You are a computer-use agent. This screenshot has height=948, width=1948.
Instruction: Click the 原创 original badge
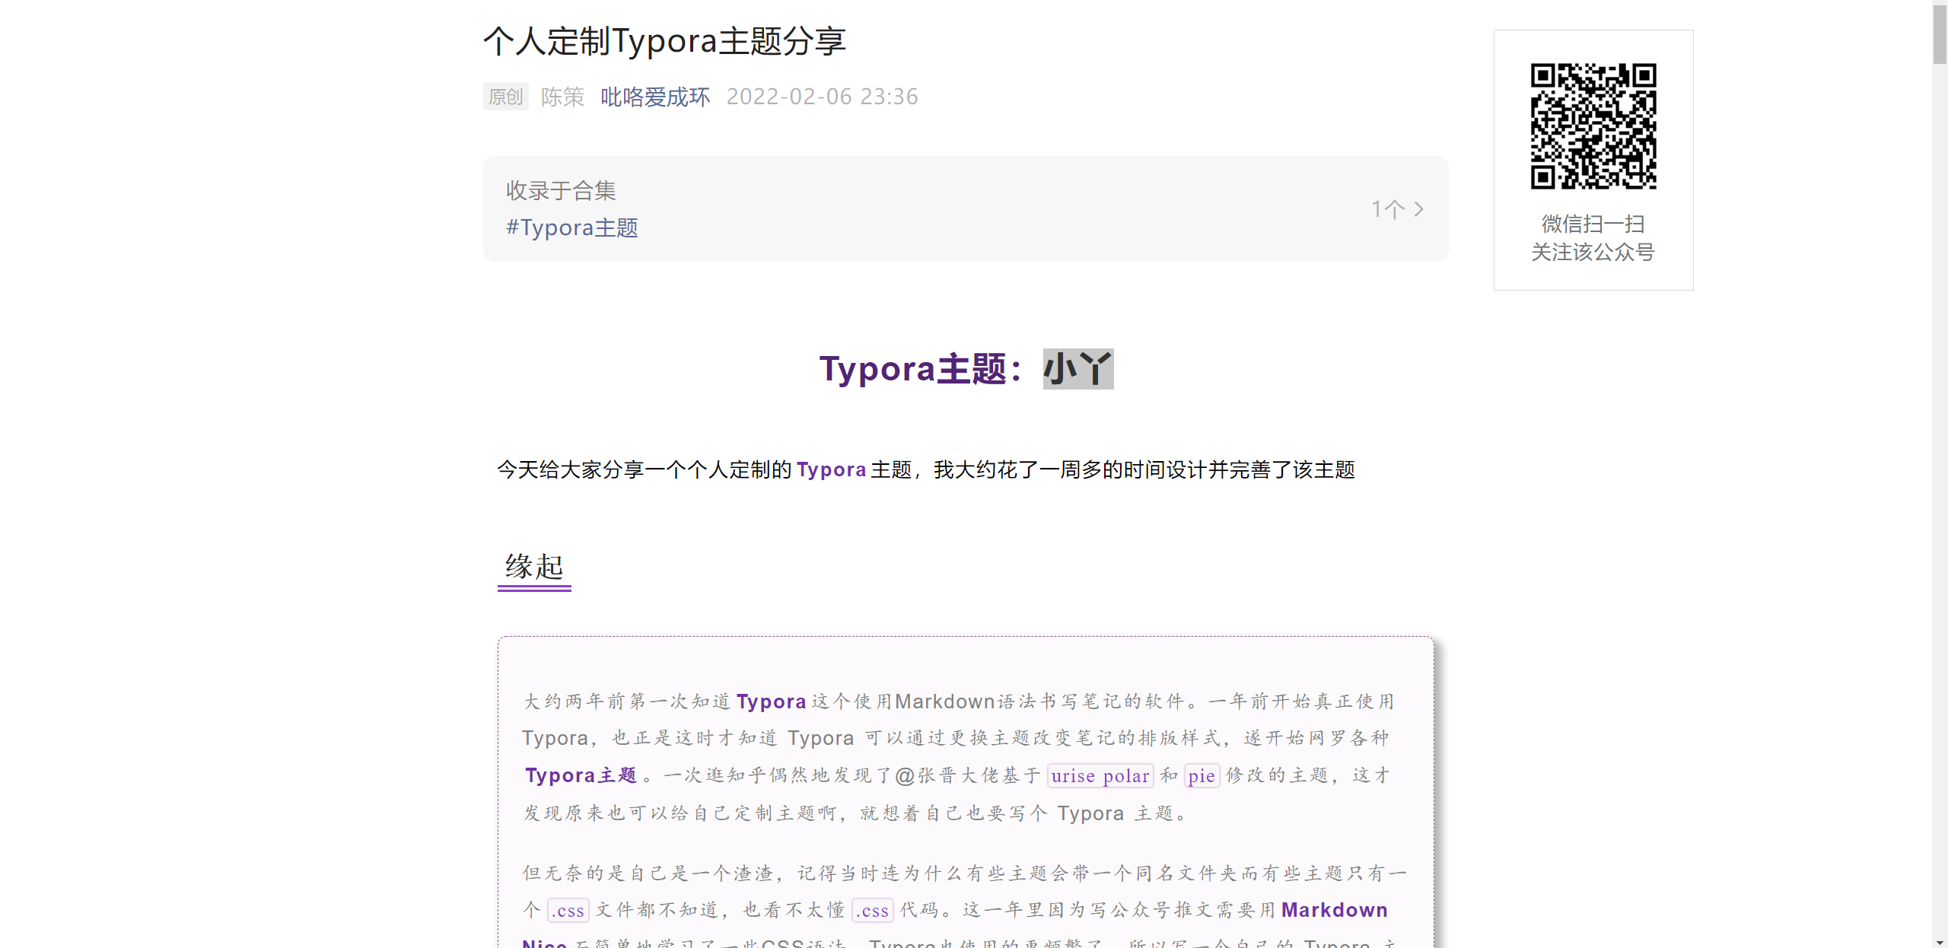(506, 97)
